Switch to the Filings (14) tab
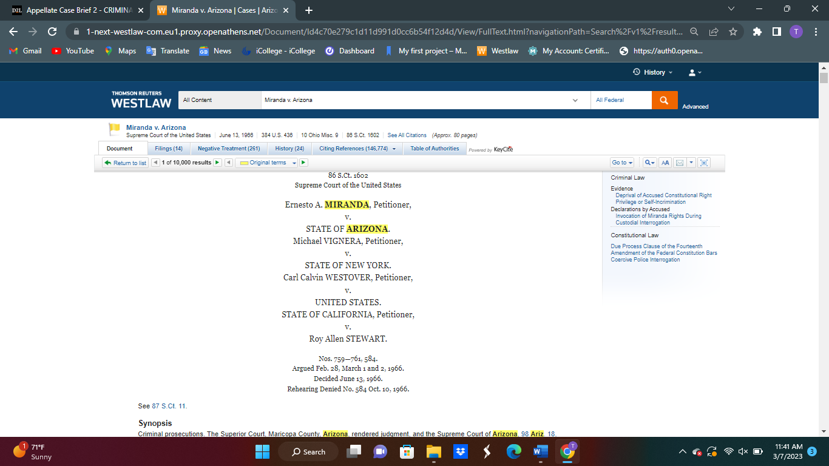This screenshot has width=829, height=466. (x=168, y=148)
